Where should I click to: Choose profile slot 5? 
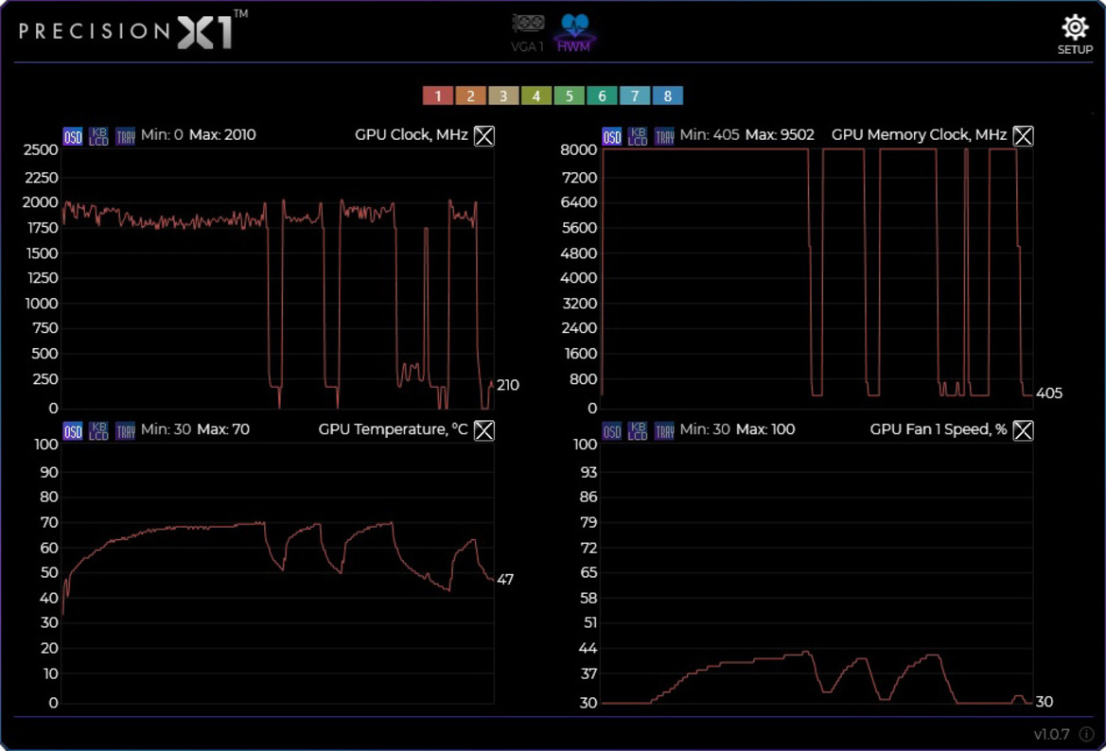tap(570, 96)
